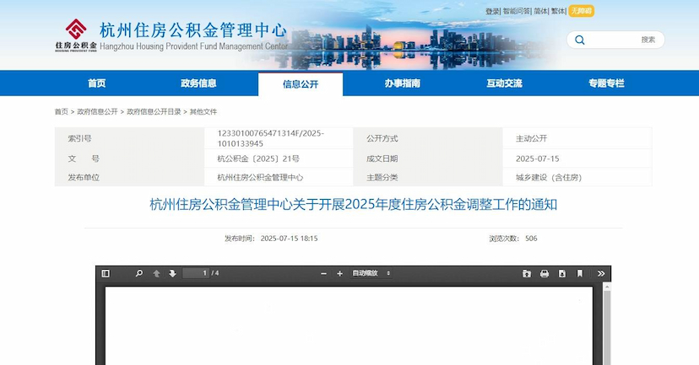
Task: Toggle the PDF viewer sidebar
Action: (x=106, y=273)
